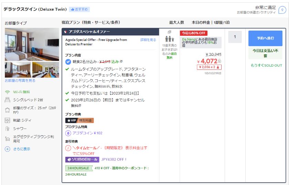
Task: Click the おすすめ thumbs-up badge
Action: point(79,9)
